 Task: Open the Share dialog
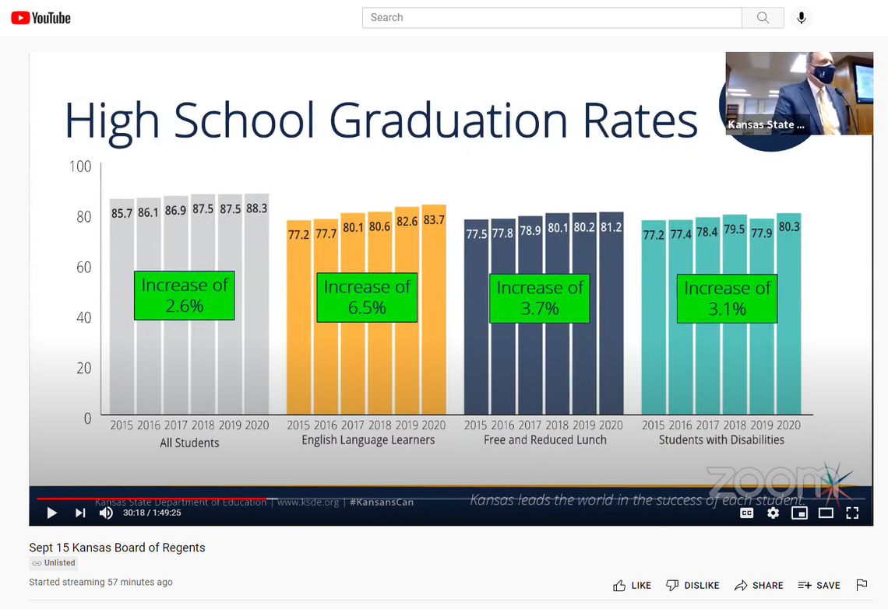click(x=759, y=585)
